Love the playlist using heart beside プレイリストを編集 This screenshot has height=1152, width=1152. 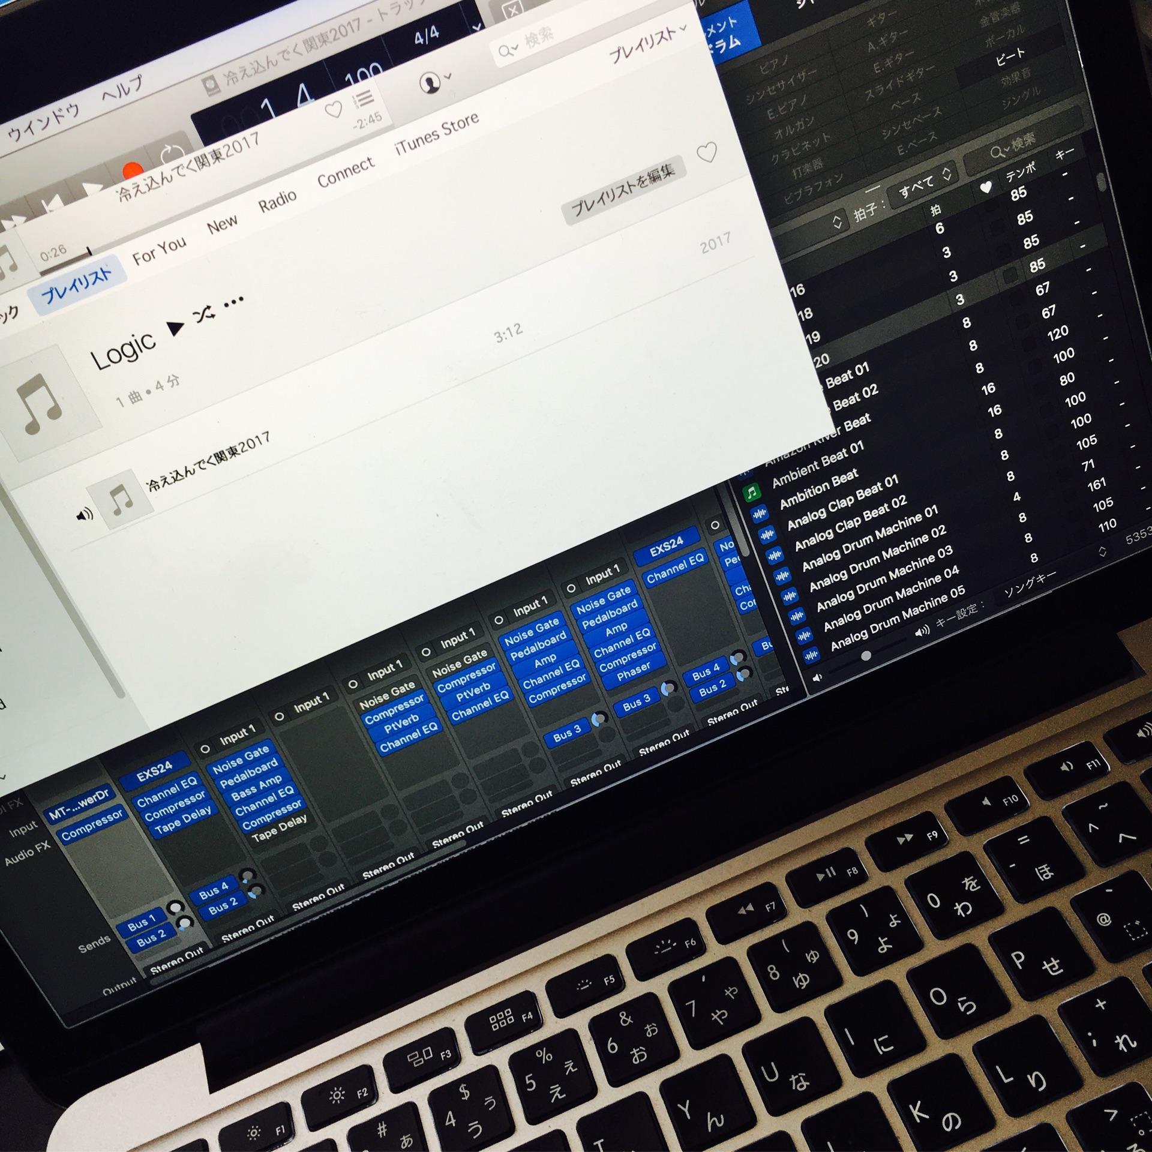707,153
